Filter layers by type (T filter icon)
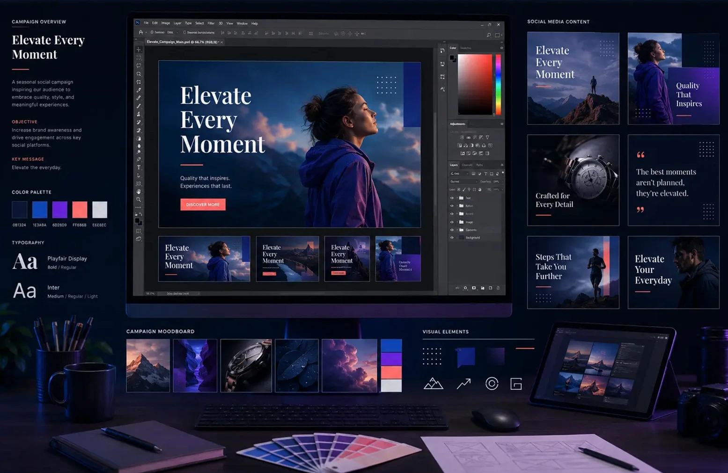This screenshot has height=473, width=728. click(485, 174)
